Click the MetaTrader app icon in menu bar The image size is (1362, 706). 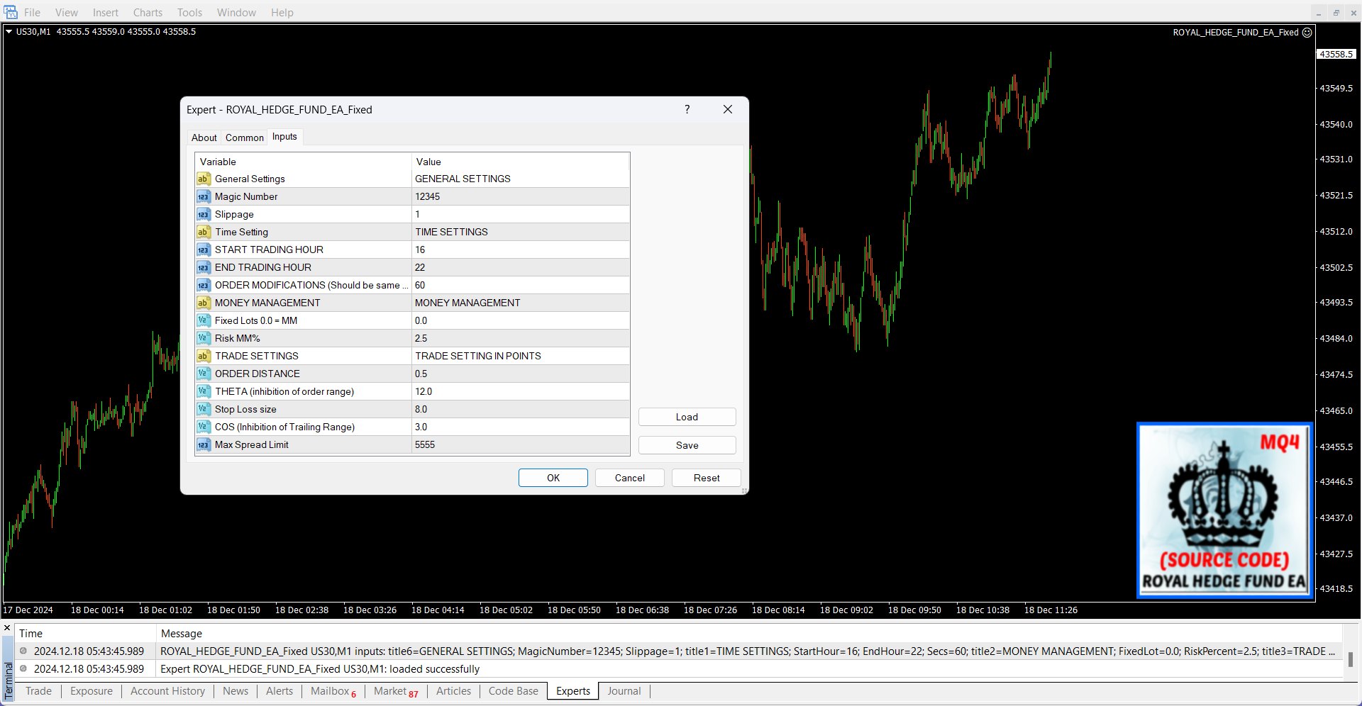coord(11,12)
